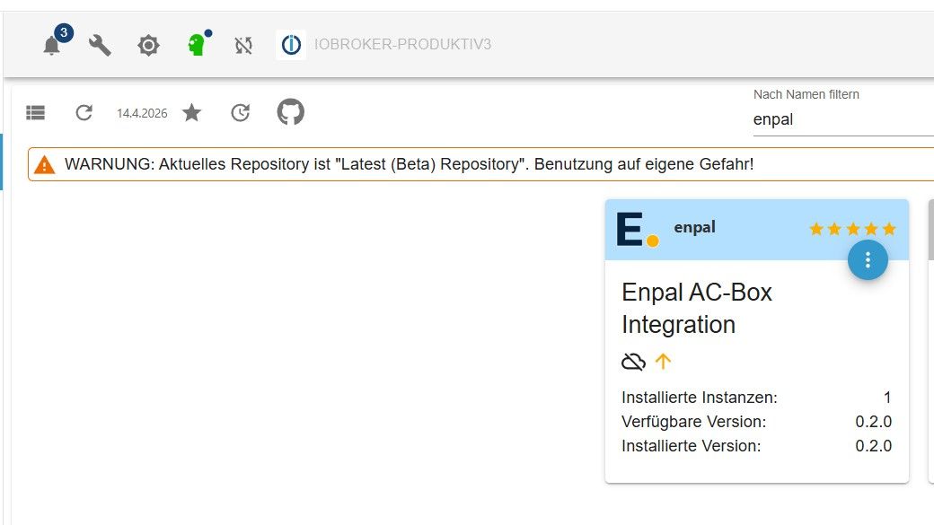This screenshot has height=525, width=934.
Task: Click the Enpal AC-Box Integration title
Action: point(697,309)
